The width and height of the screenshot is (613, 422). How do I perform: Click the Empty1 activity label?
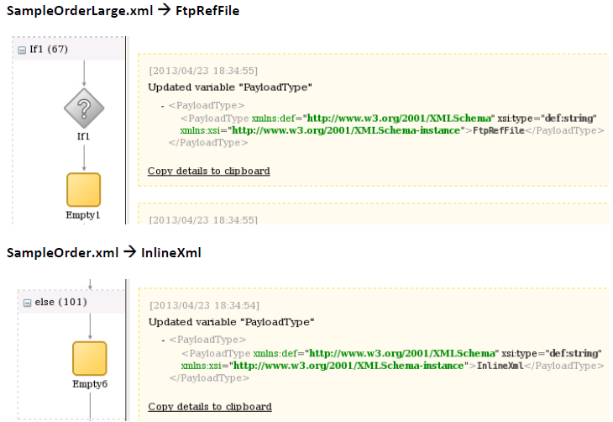(x=83, y=215)
